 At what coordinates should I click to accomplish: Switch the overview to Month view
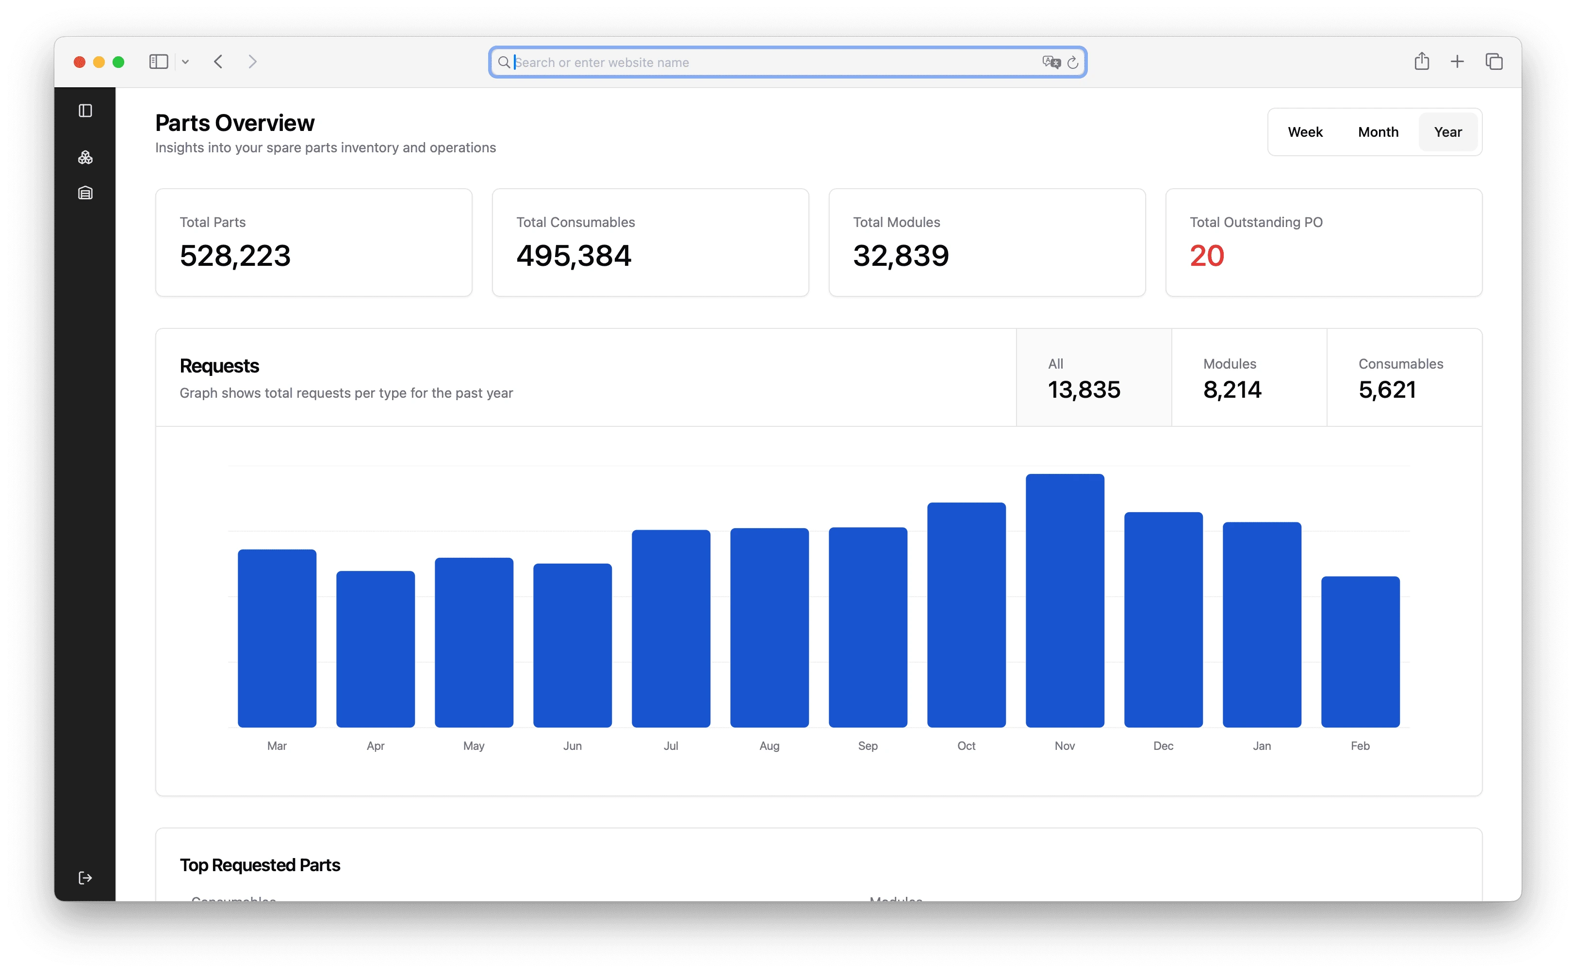(x=1378, y=132)
